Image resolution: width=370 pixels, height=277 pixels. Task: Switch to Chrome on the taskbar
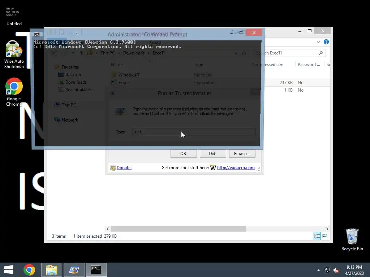pos(29,270)
